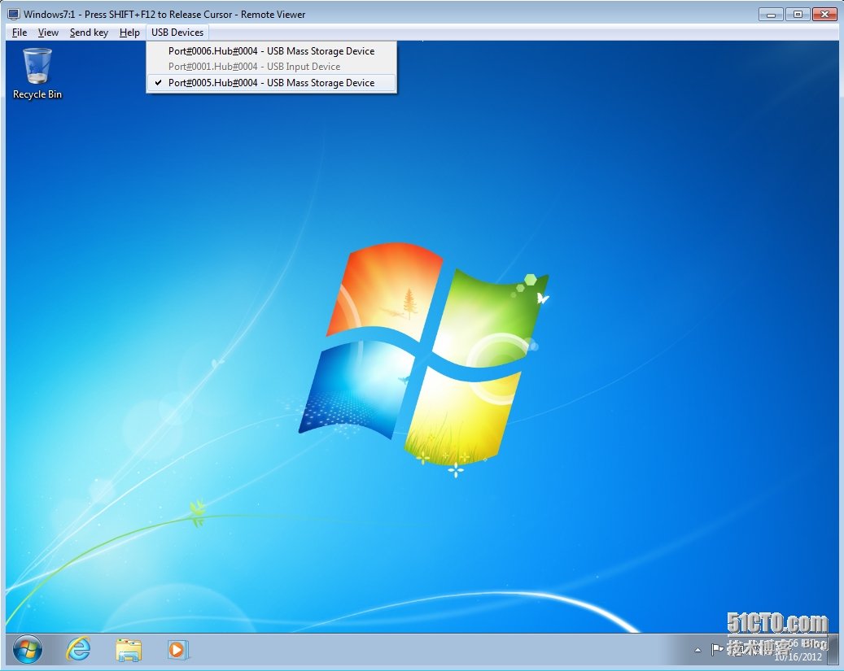Screen dimensions: 844x671
Task: Click the disabled Port#0001 USB Input Device entry
Action: pos(271,67)
